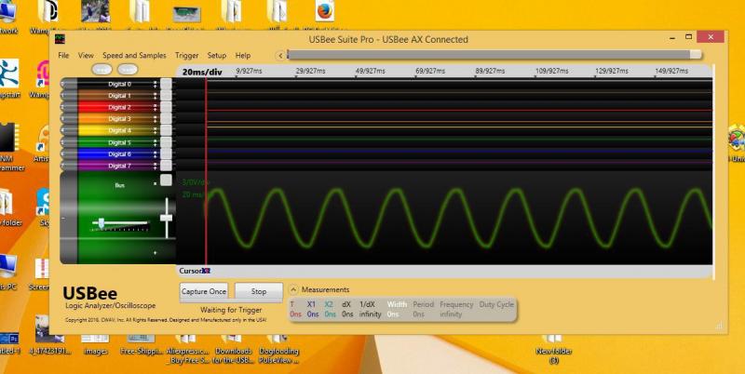This screenshot has width=745, height=374.
Task: Click the Digital 6 trigger square button
Action: pos(166,154)
